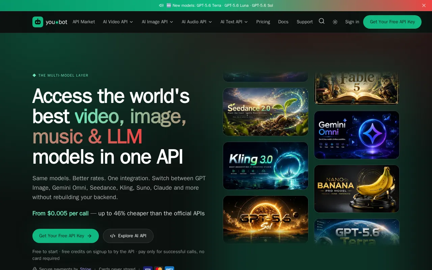Click the speaker icon in the announcement banner
Screen dimensions: 432x270
point(161,5)
